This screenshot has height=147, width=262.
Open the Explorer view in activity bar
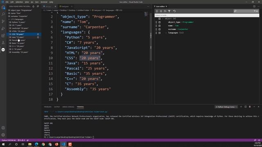coord(3,7)
